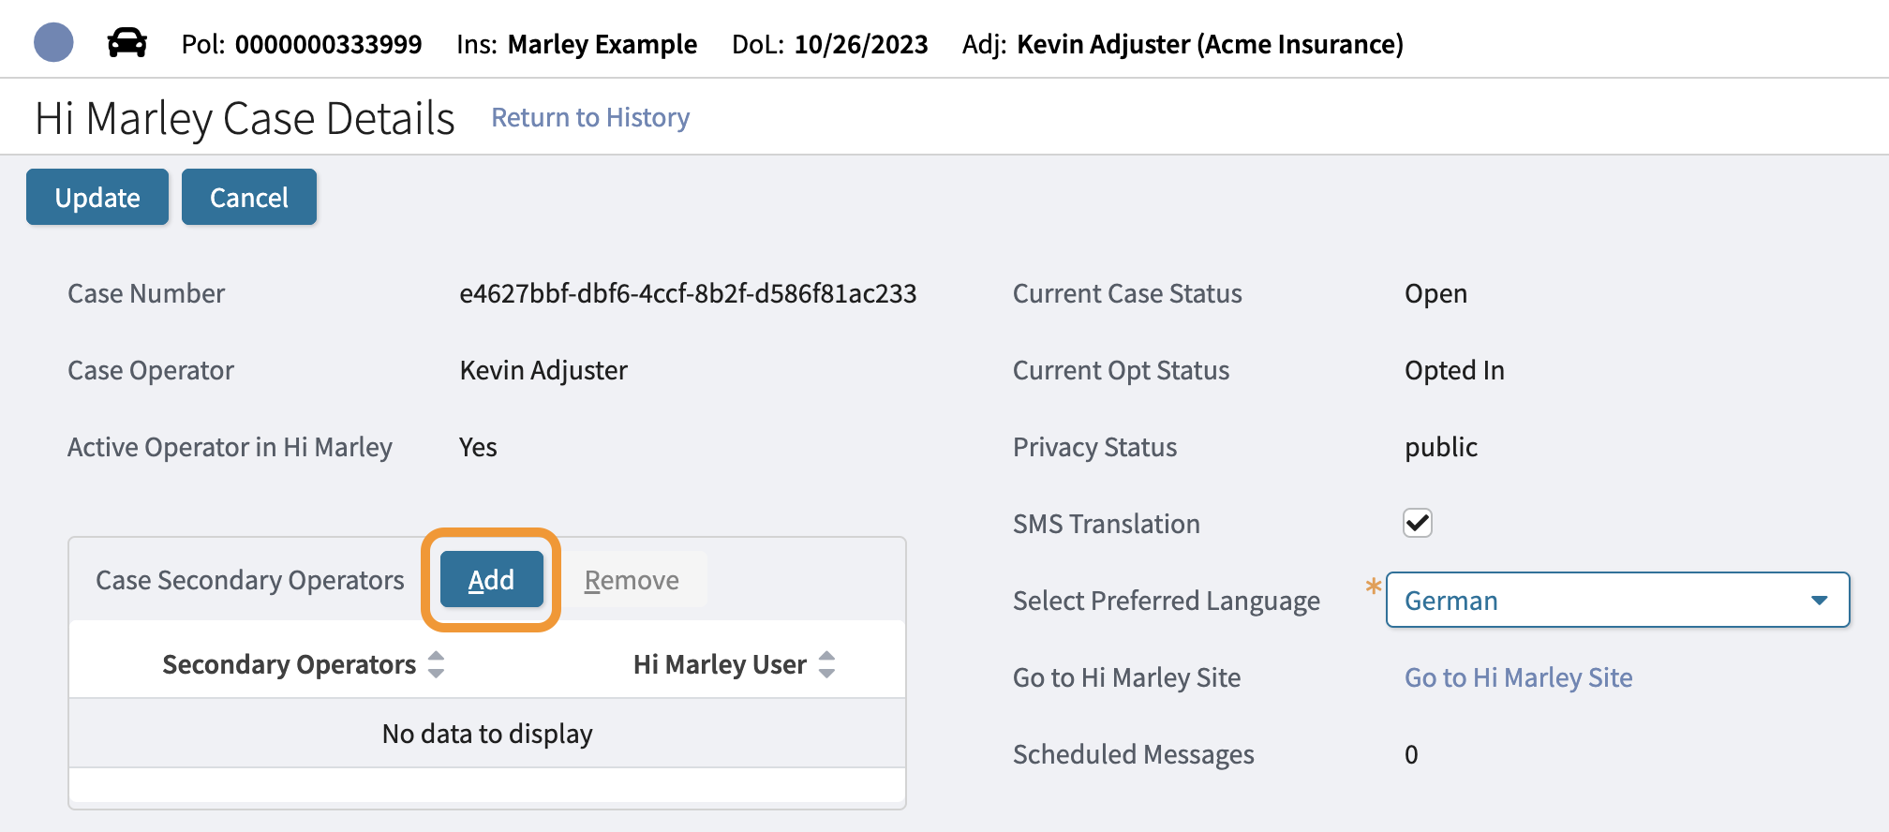Sort by Hi Marley User column arrows
This screenshot has height=832, width=1889.
pyautogui.click(x=826, y=664)
